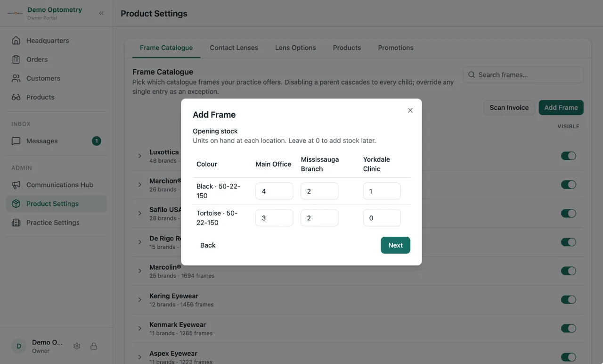Image resolution: width=603 pixels, height=364 pixels.
Task: Click the Orders clipboard icon
Action: tap(16, 59)
